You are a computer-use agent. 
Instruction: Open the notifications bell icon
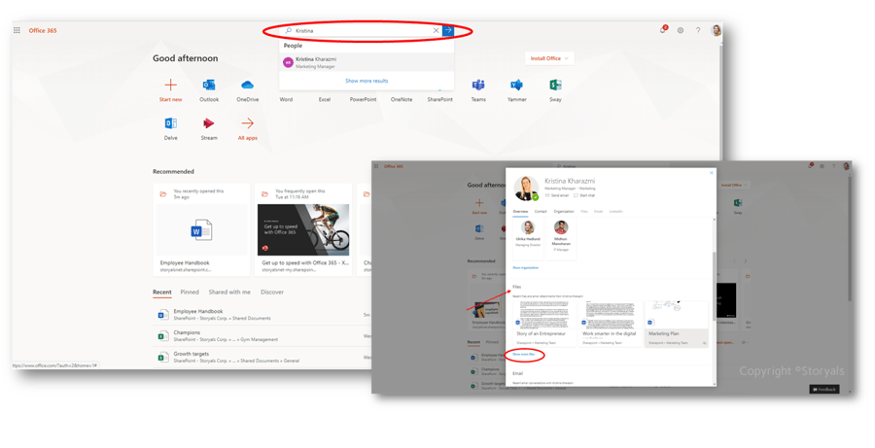click(663, 30)
